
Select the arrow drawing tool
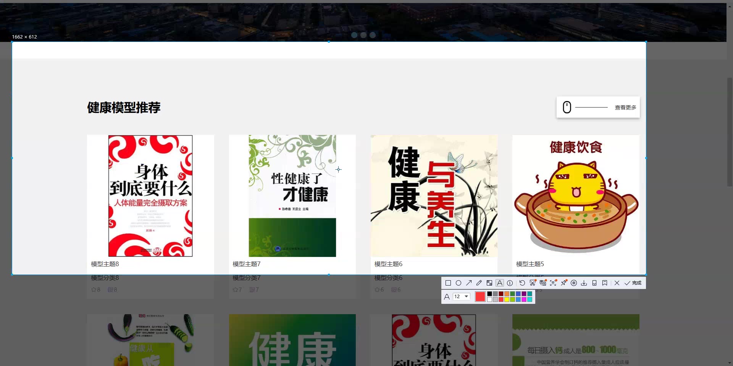coord(469,283)
